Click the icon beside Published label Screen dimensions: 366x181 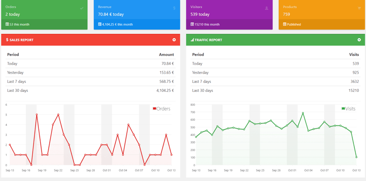point(285,25)
